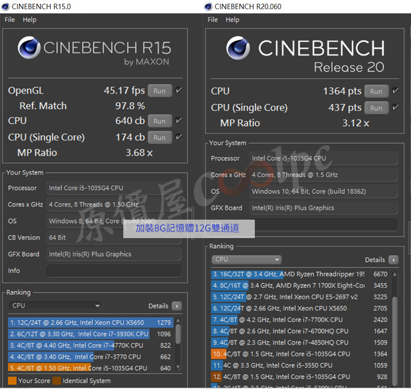The height and width of the screenshot is (389, 411).
Task: Select R20 row '8. 4C/8T' Core i7-6700HQ
Action: point(301,331)
